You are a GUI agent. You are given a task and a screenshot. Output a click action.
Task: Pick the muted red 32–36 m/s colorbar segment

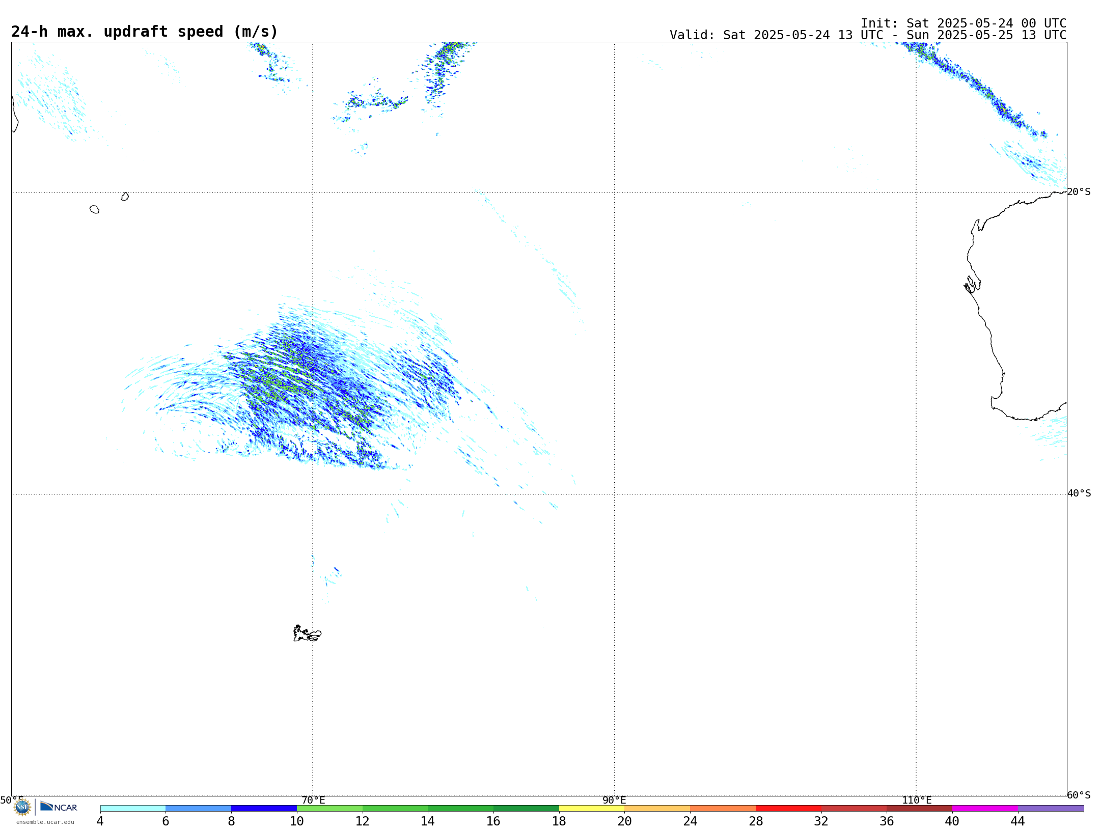tap(854, 809)
